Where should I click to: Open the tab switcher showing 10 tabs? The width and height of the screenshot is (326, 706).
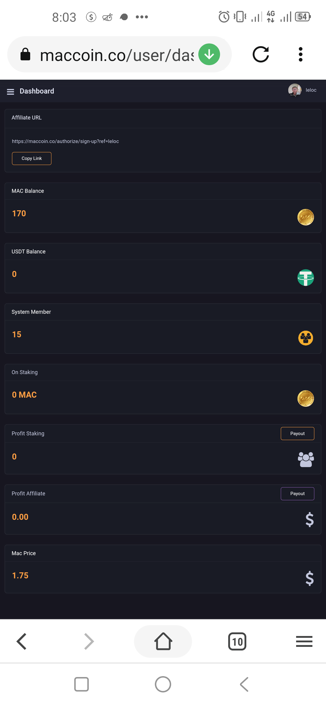click(237, 641)
